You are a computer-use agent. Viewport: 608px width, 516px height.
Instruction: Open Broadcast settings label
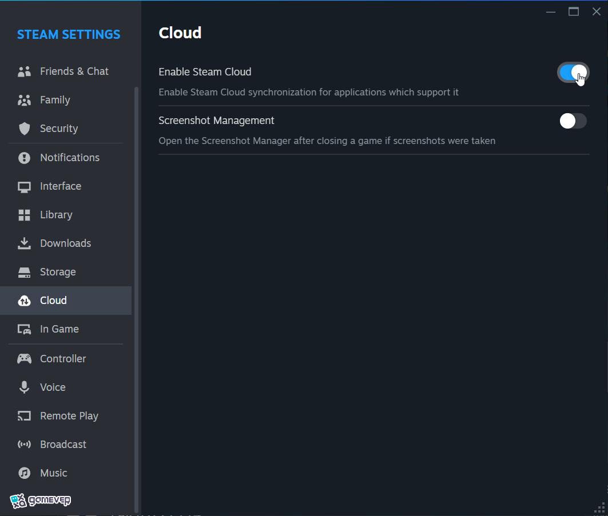pyautogui.click(x=63, y=445)
